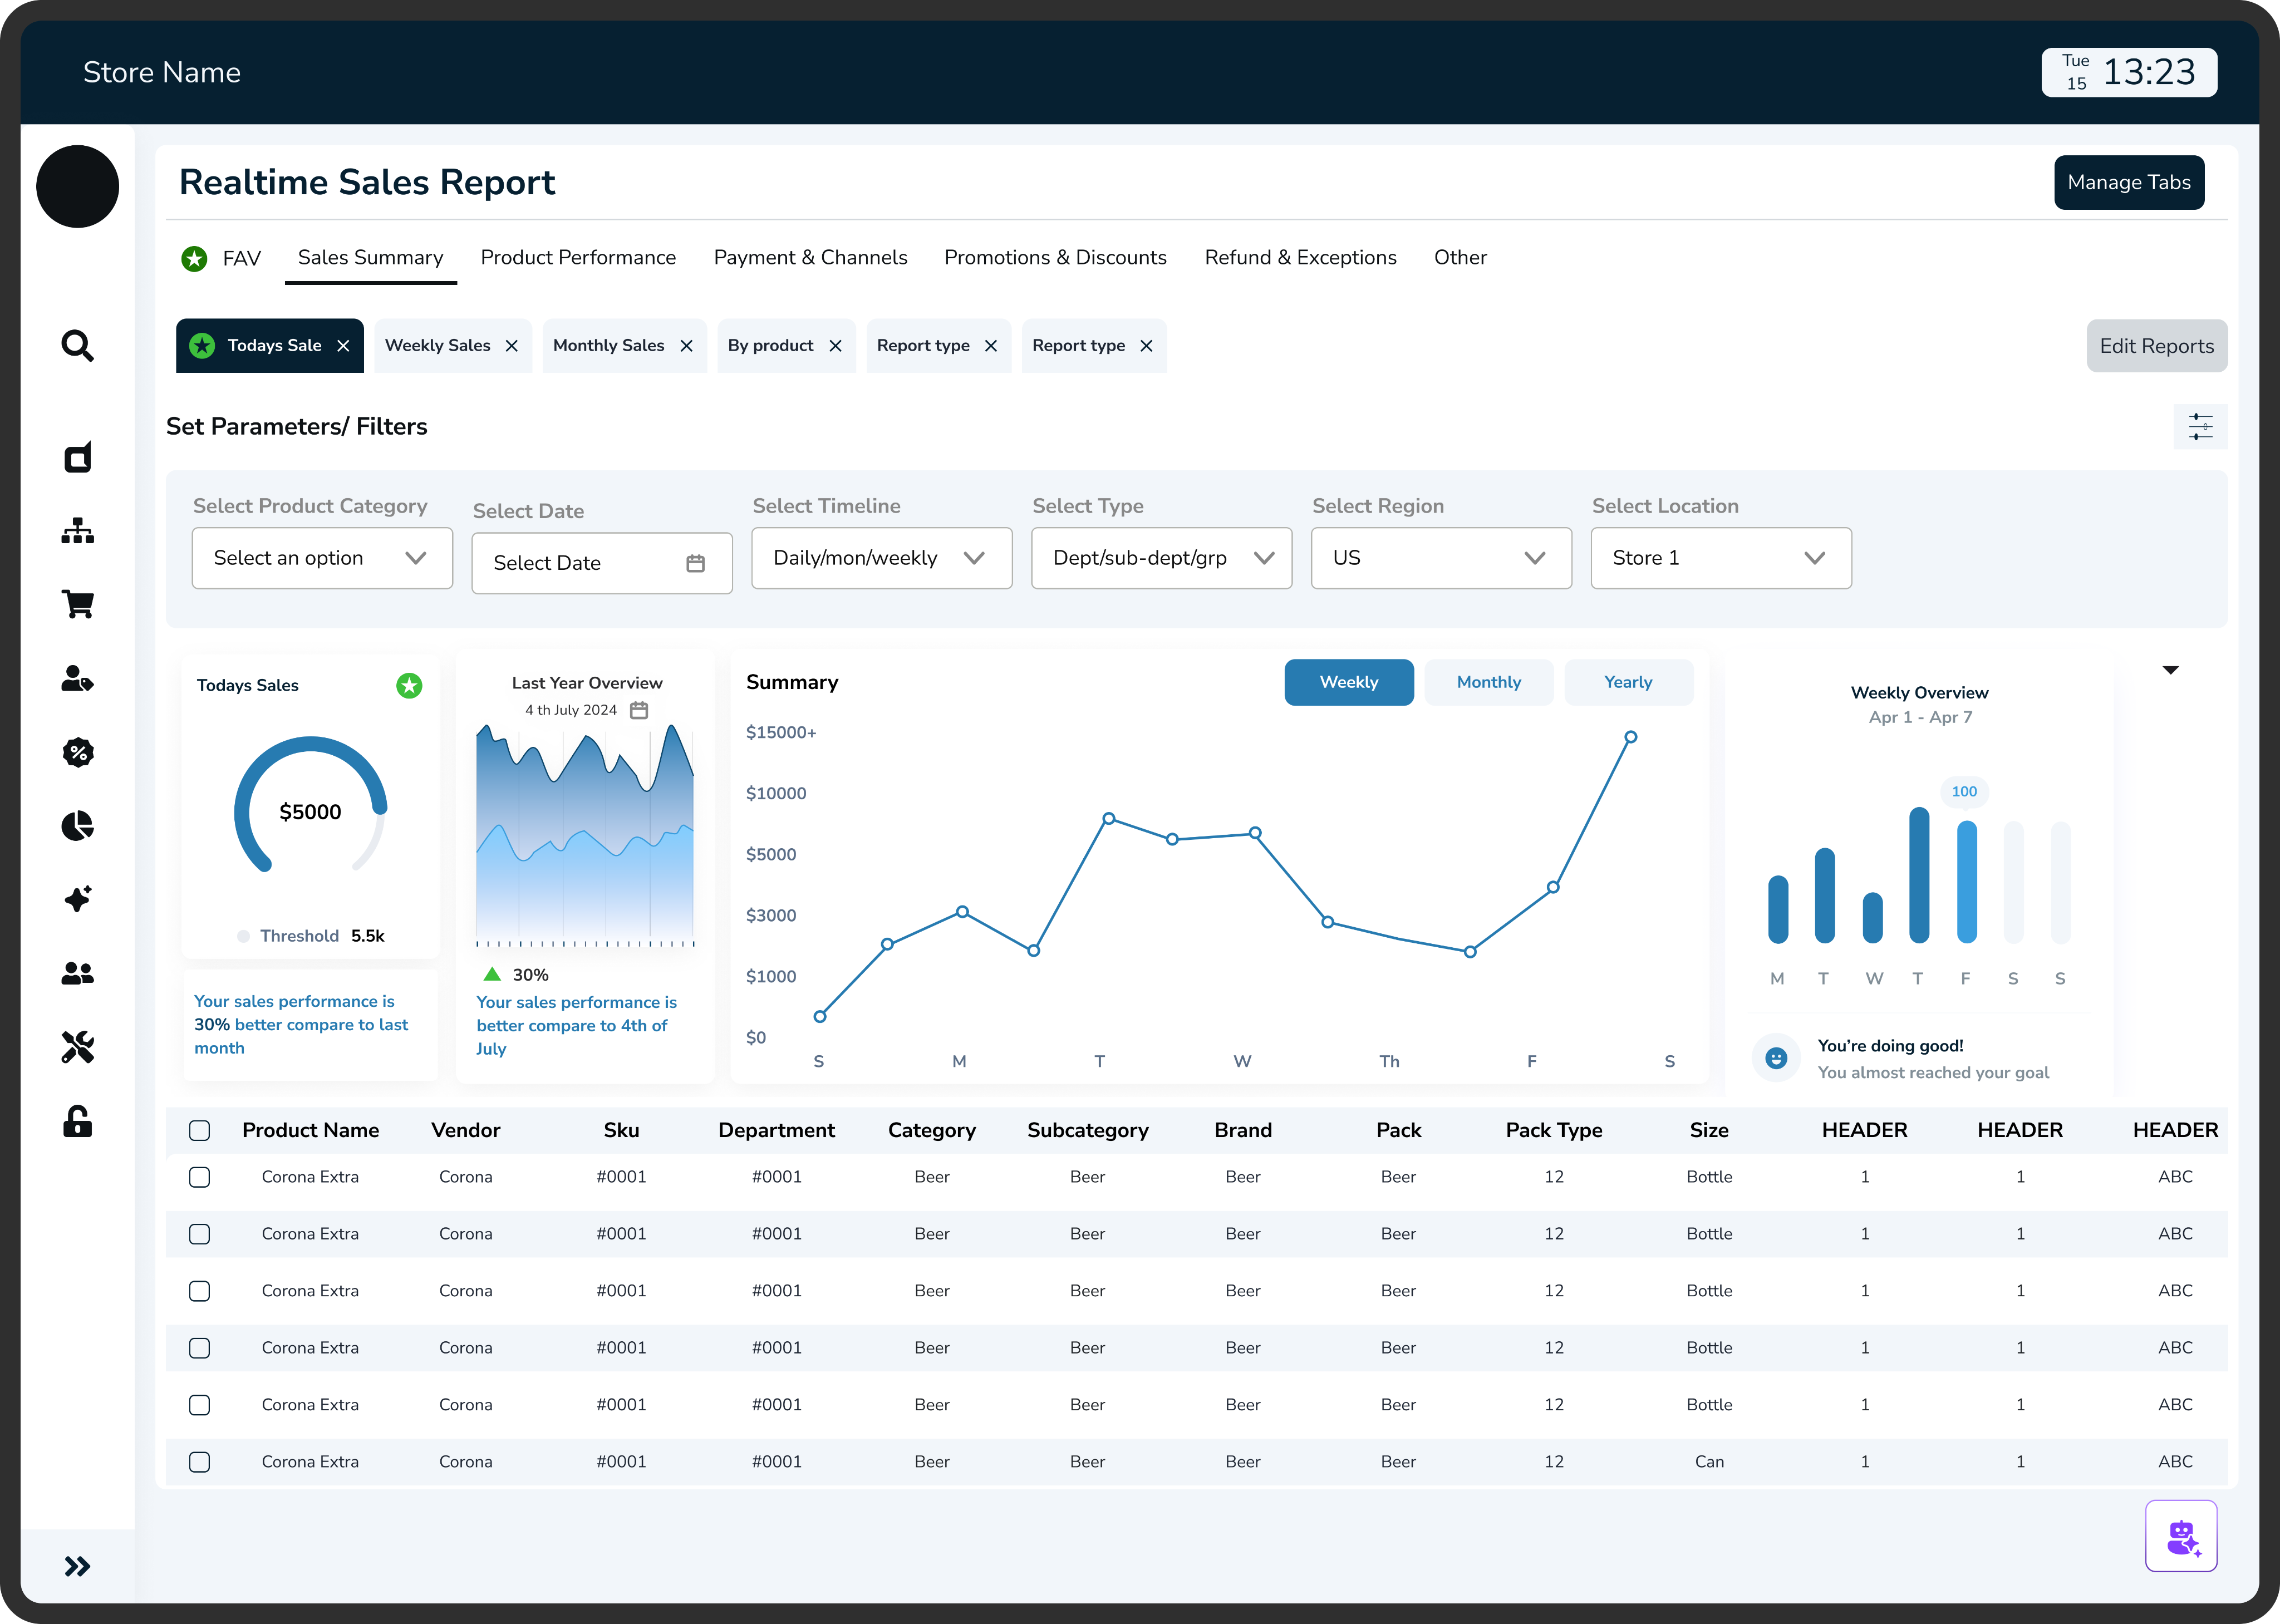The image size is (2280, 1624).
Task: Open the shopping cart sidebar icon
Action: (77, 604)
